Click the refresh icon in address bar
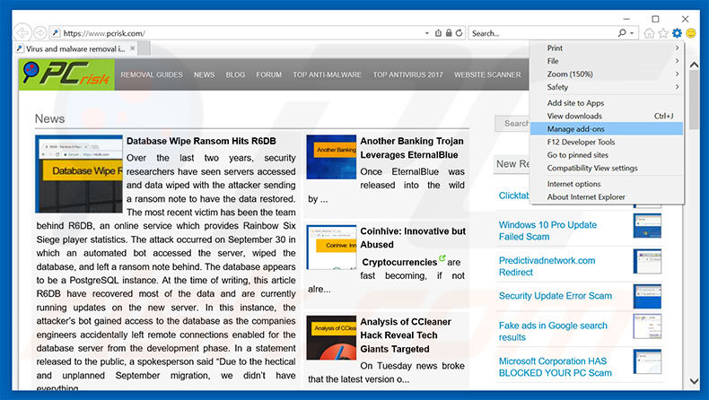The height and width of the screenshot is (400, 709). coord(458,33)
